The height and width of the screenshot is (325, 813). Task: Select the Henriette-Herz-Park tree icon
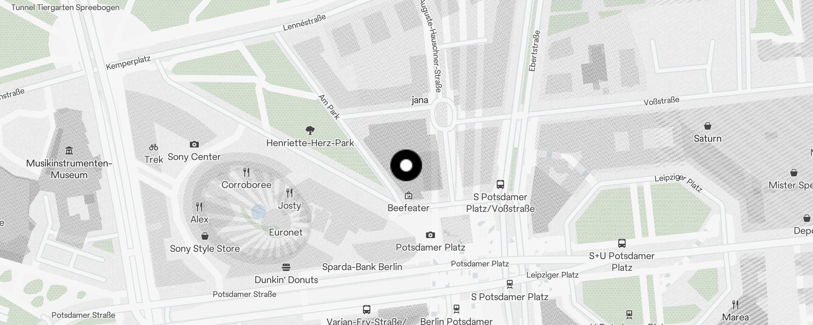(x=310, y=130)
